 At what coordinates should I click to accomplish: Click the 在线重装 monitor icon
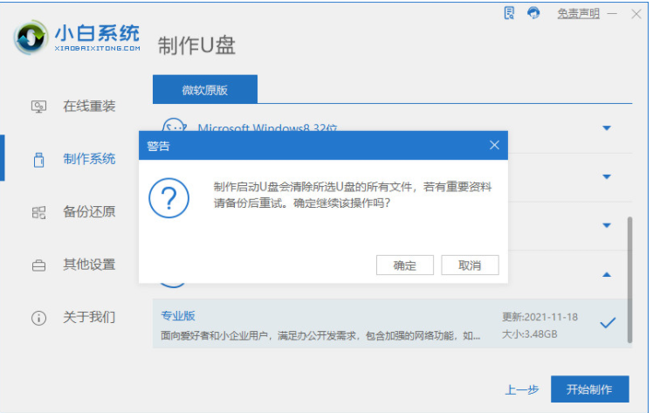38,107
